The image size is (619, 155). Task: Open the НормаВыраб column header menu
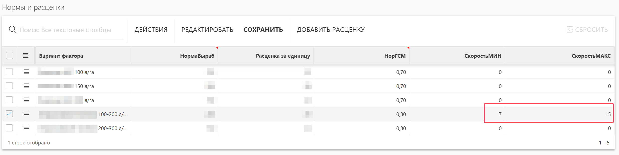point(197,56)
